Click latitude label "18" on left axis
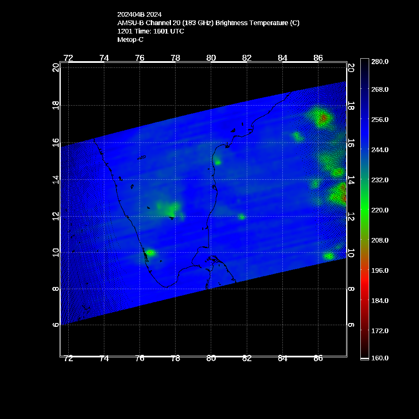 click(x=56, y=105)
